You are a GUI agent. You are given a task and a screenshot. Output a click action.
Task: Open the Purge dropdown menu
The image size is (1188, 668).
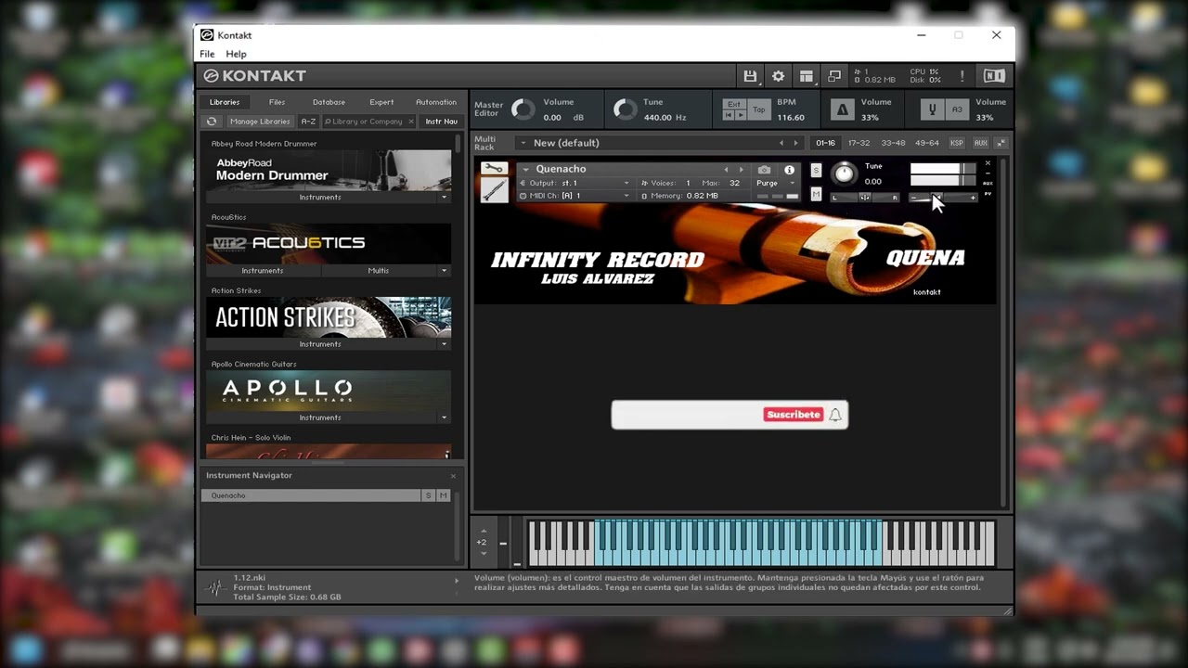776,183
